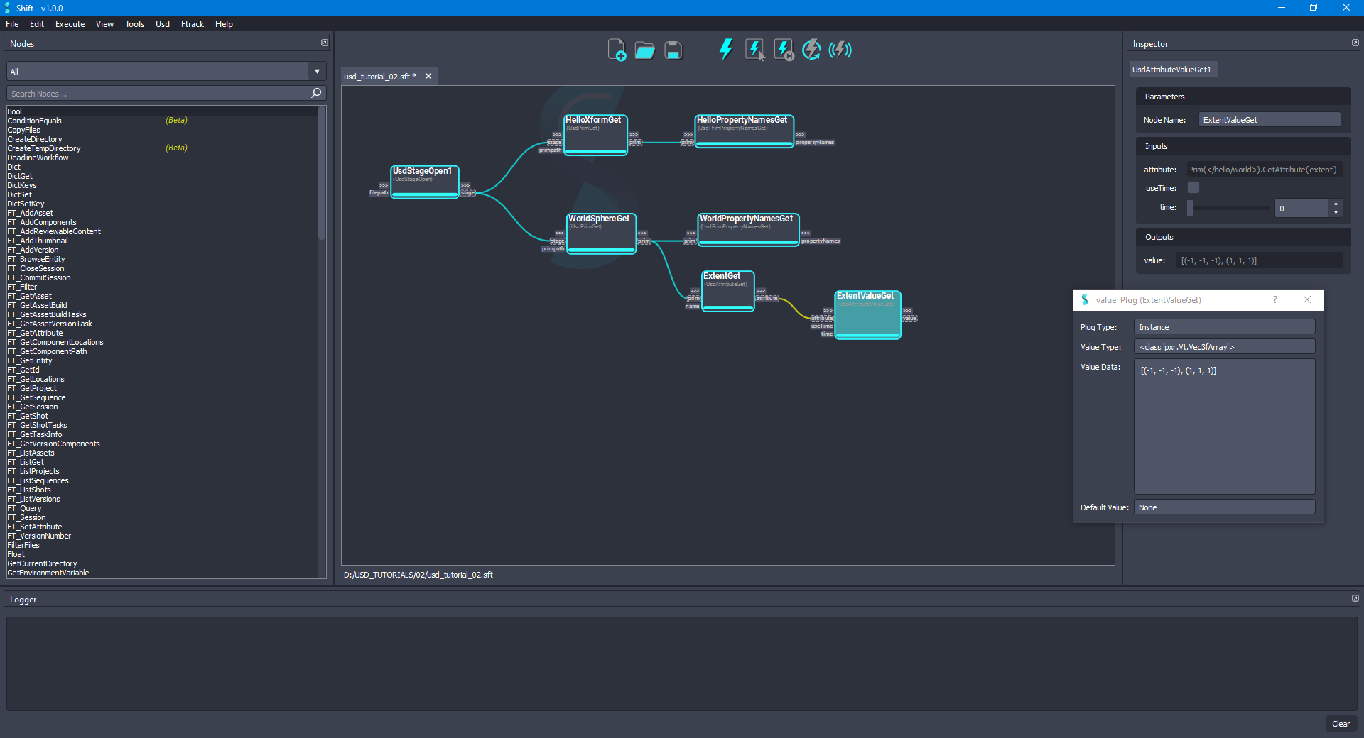The height and width of the screenshot is (738, 1364).
Task: Save the current graph
Action: coord(672,50)
